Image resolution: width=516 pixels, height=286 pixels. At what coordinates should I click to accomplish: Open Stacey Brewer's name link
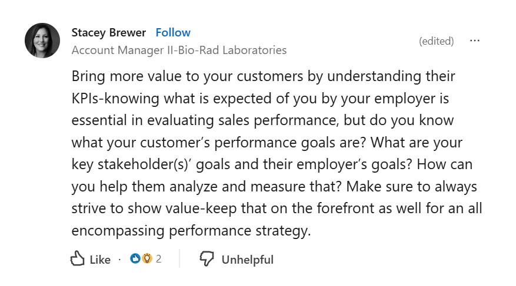pos(109,32)
